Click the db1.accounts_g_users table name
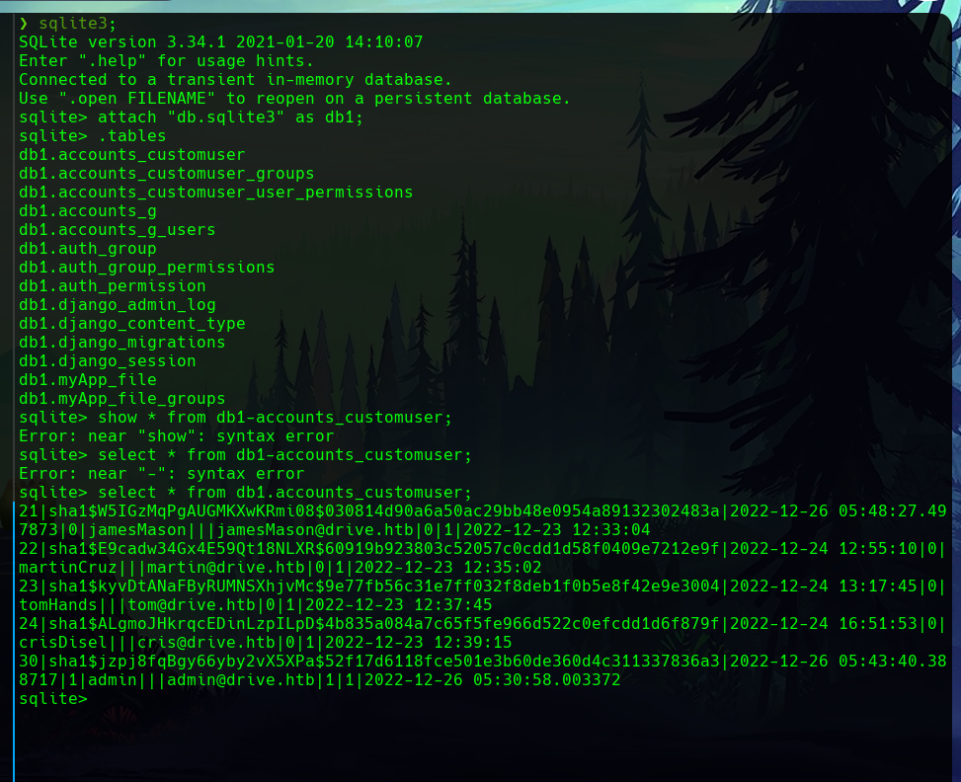The height and width of the screenshot is (782, 961). (x=117, y=230)
